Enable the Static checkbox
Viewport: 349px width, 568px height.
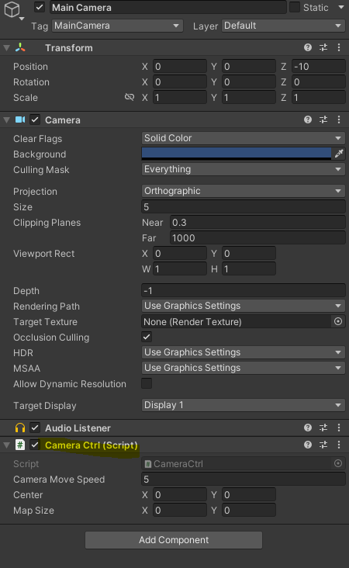[x=295, y=7]
